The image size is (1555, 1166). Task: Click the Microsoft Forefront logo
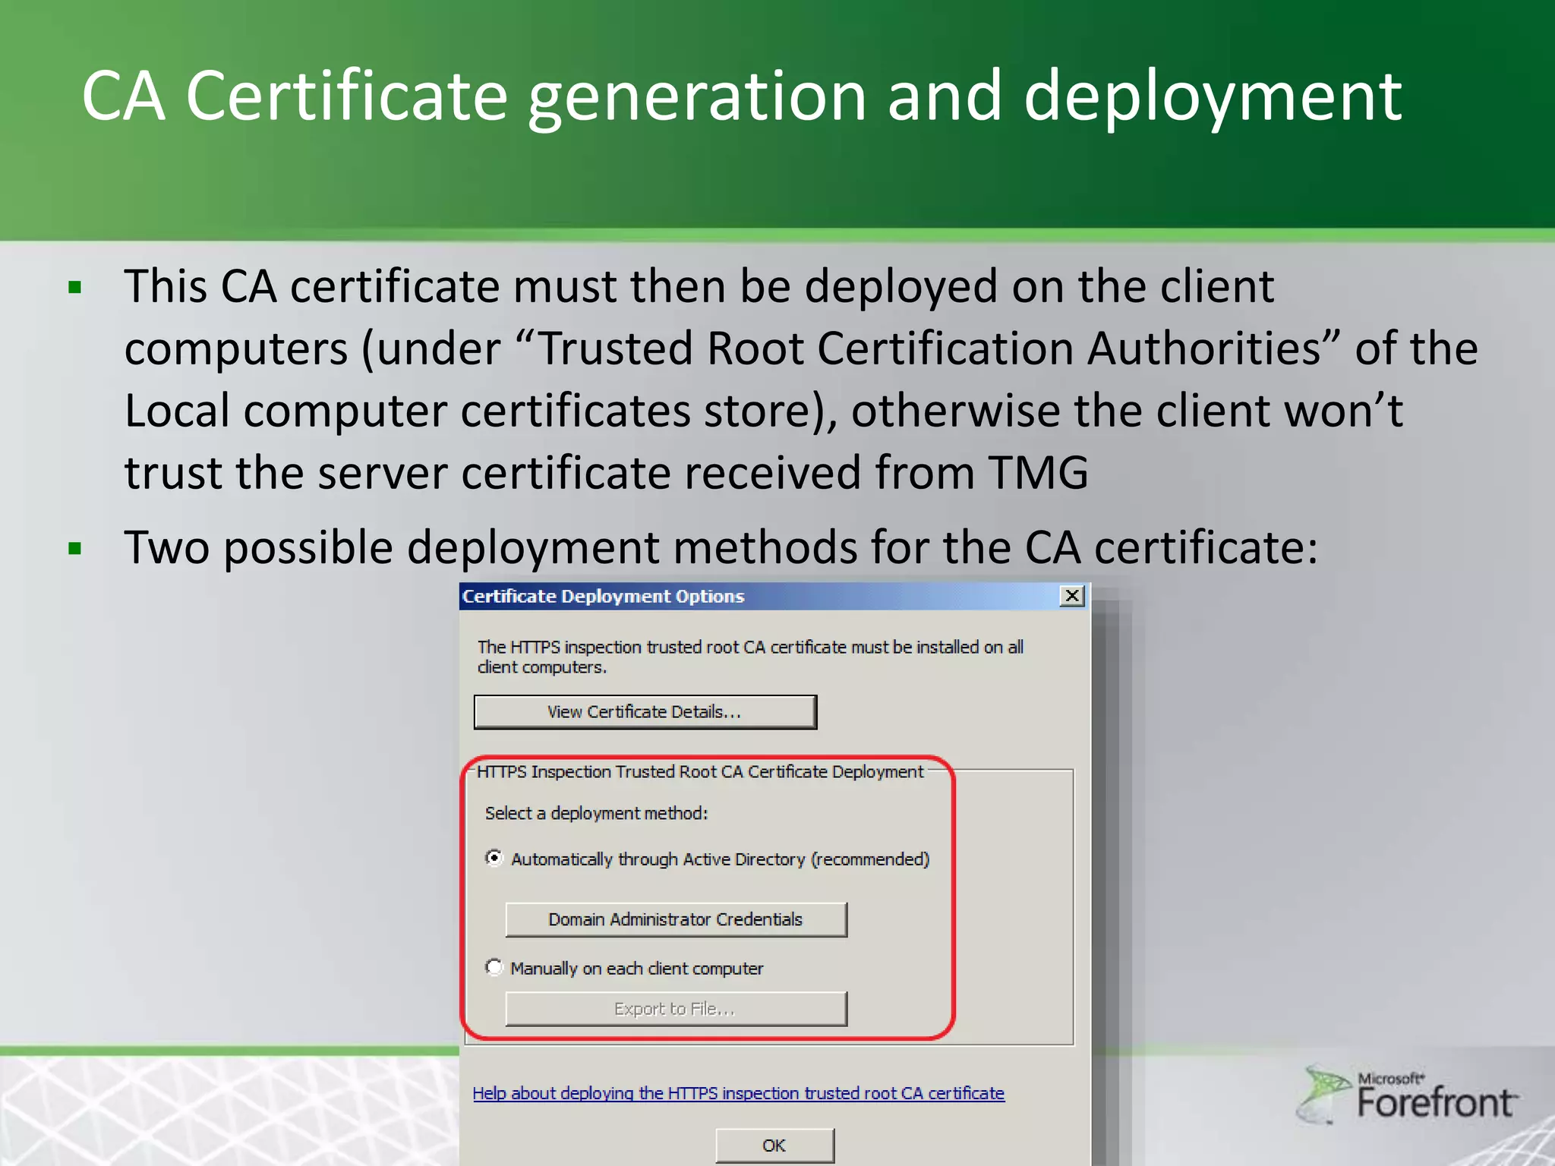[1408, 1095]
